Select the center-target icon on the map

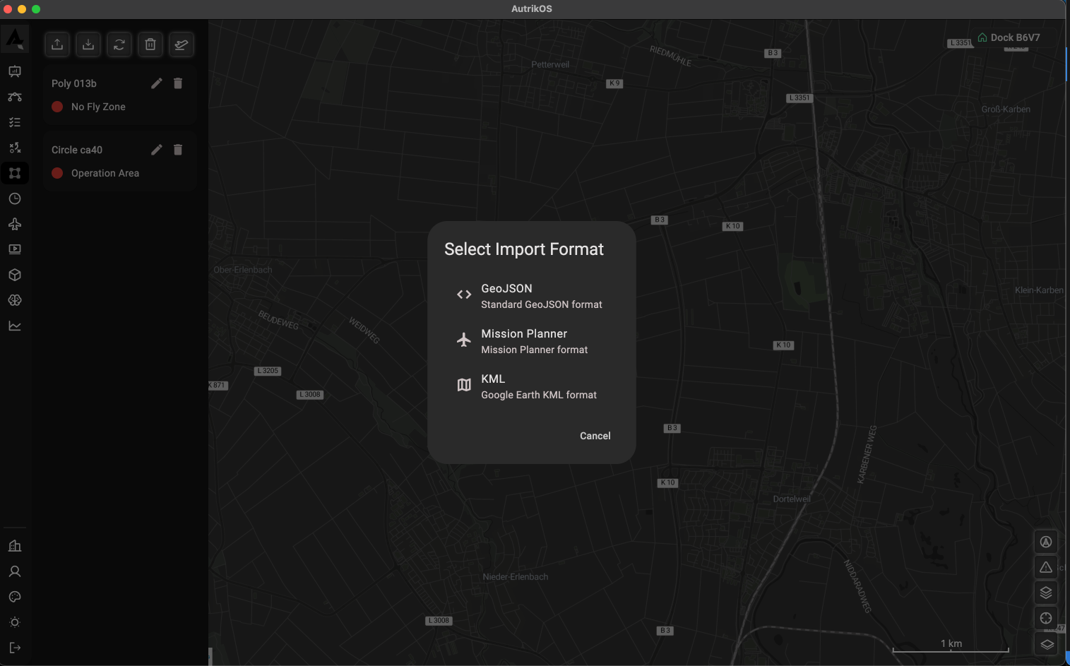[x=1046, y=618]
